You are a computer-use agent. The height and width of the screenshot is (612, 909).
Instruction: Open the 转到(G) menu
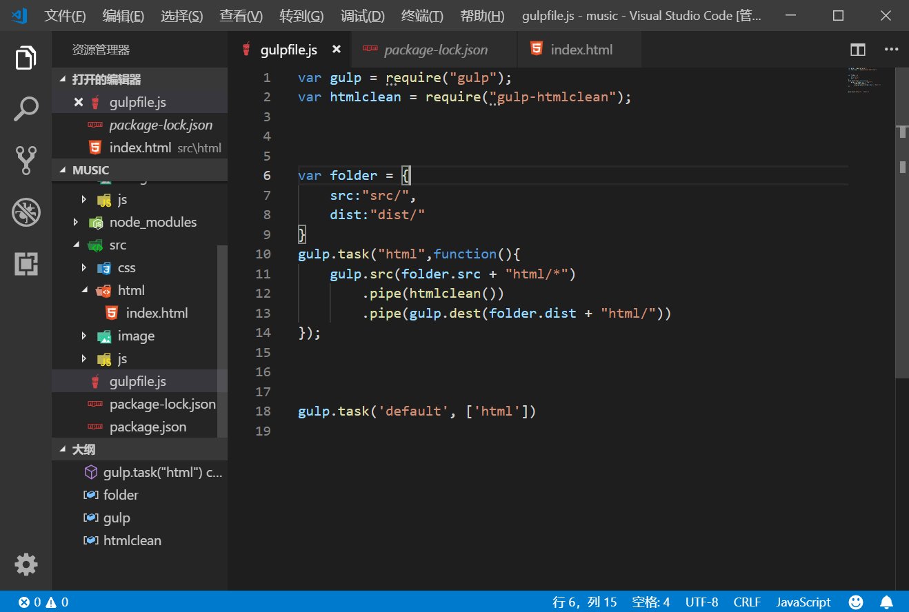pyautogui.click(x=302, y=16)
